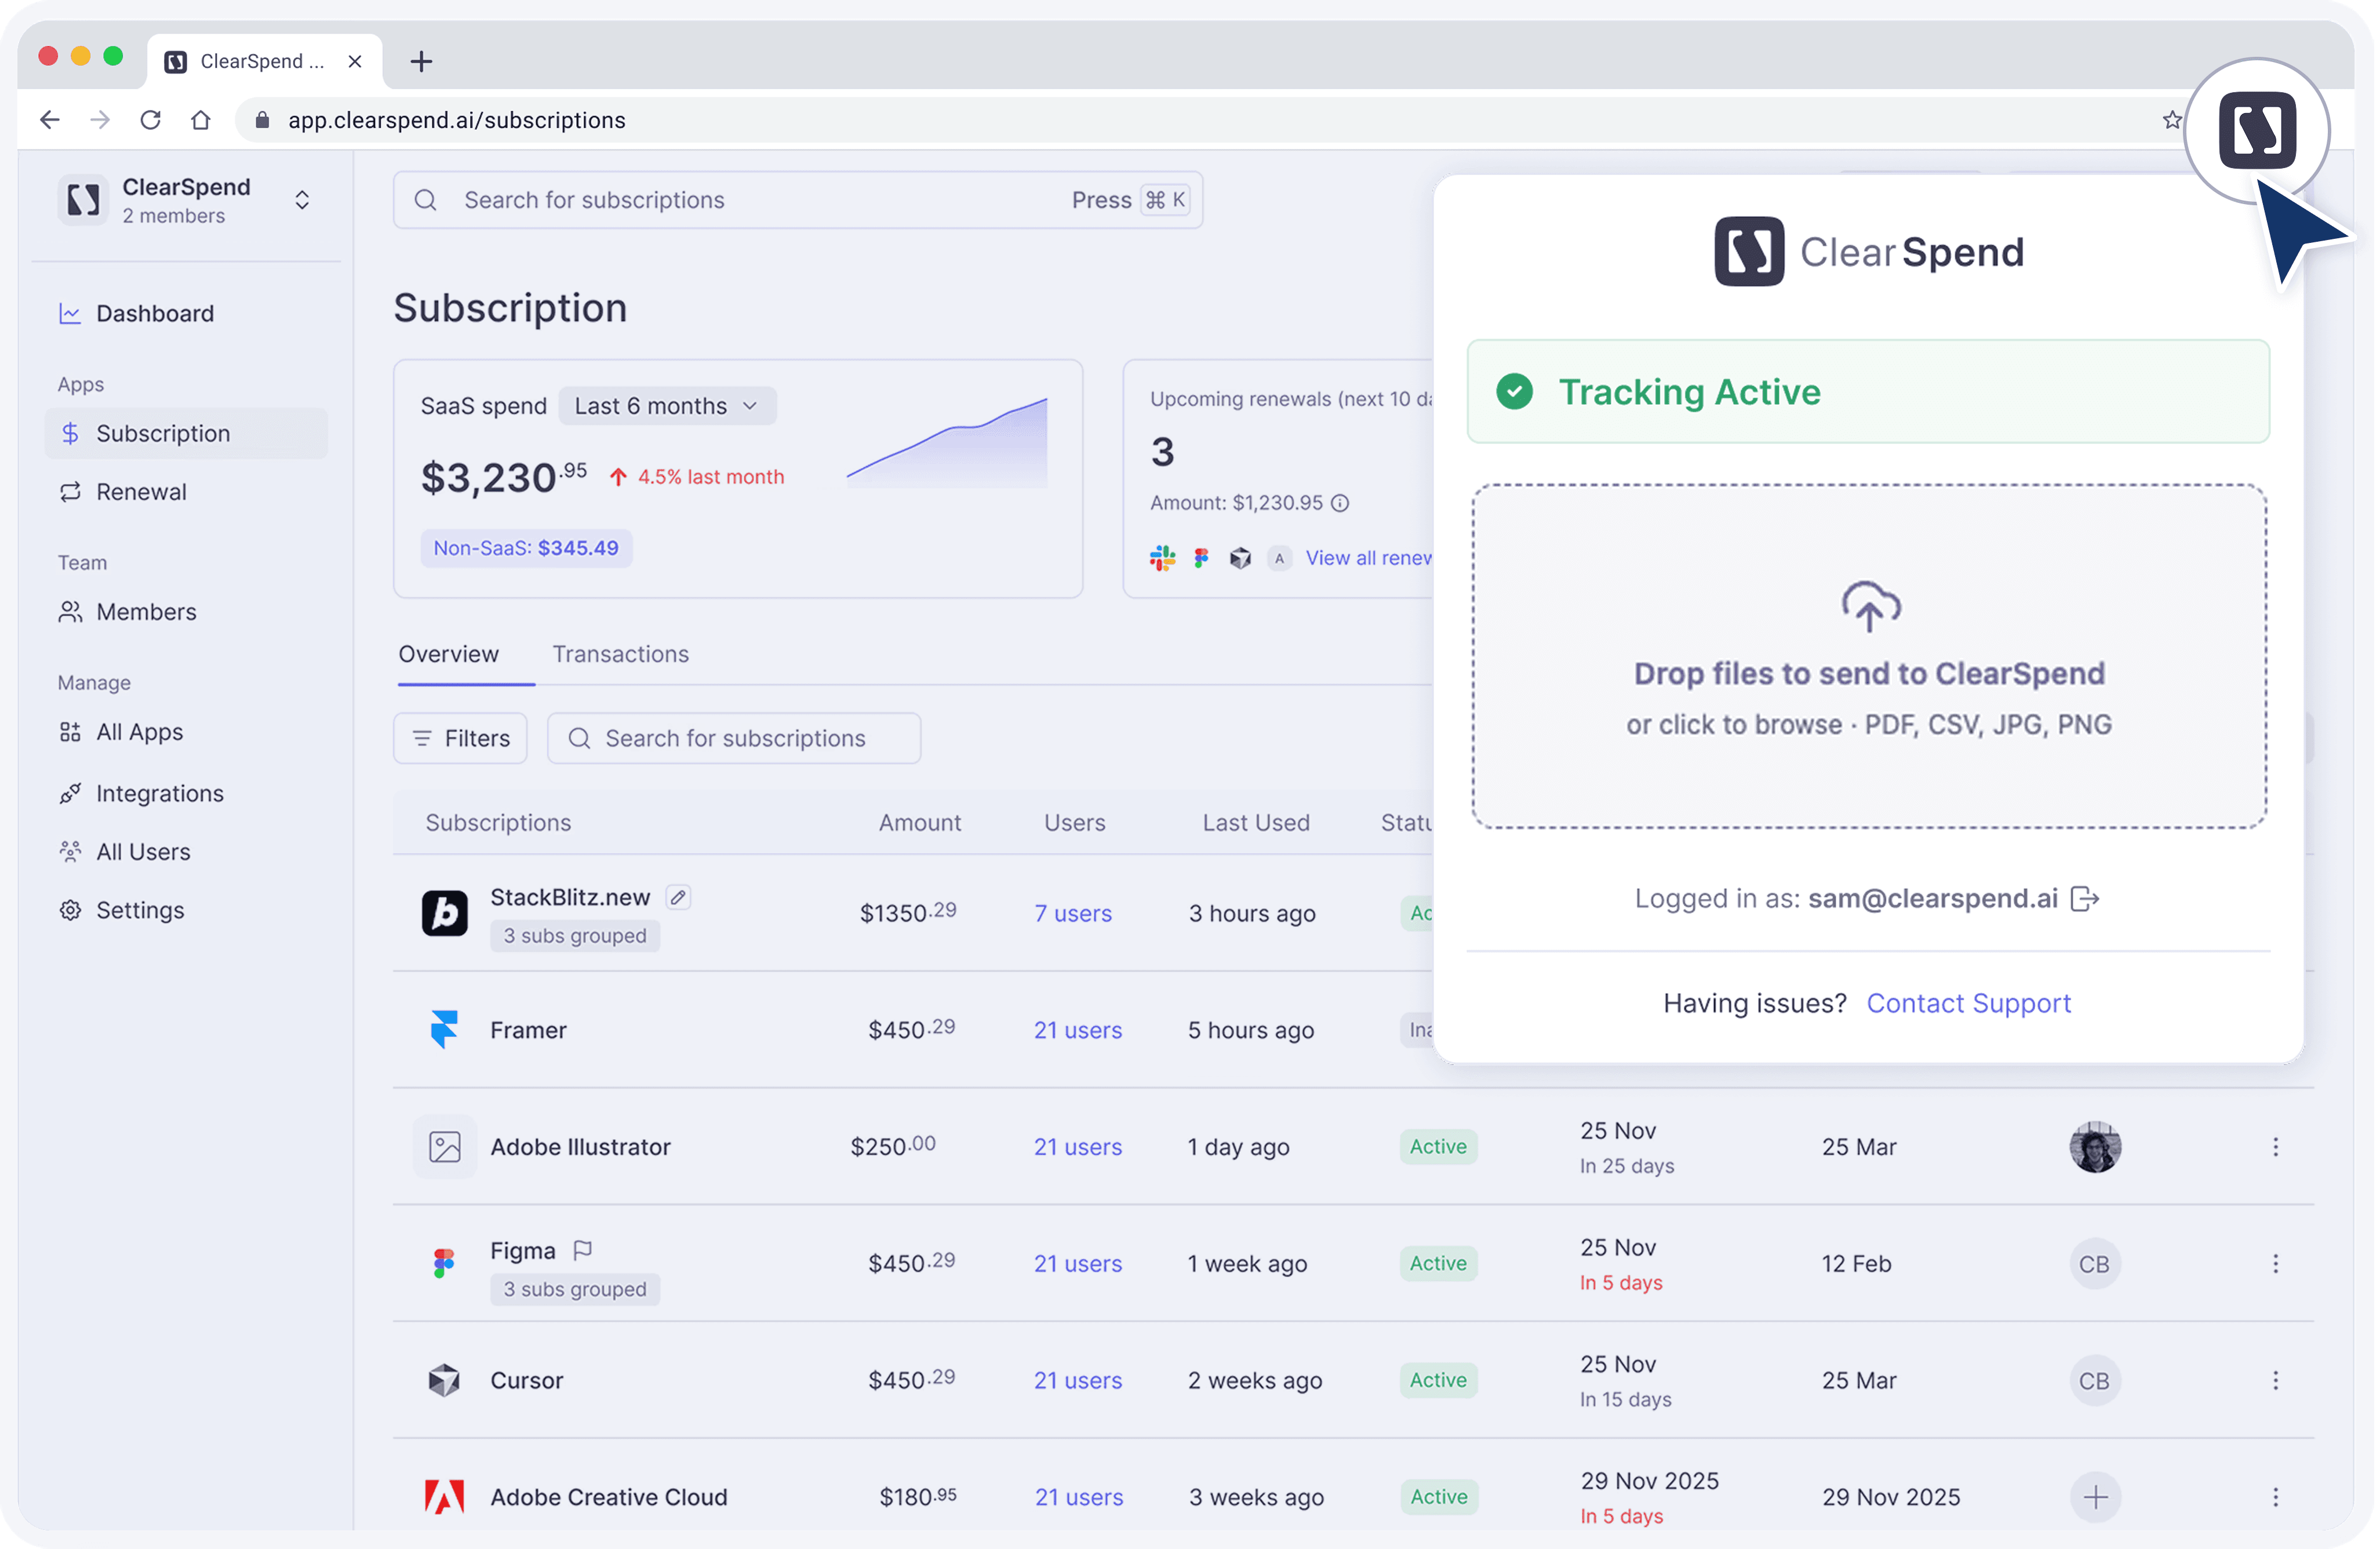Open the Filters button

click(460, 738)
